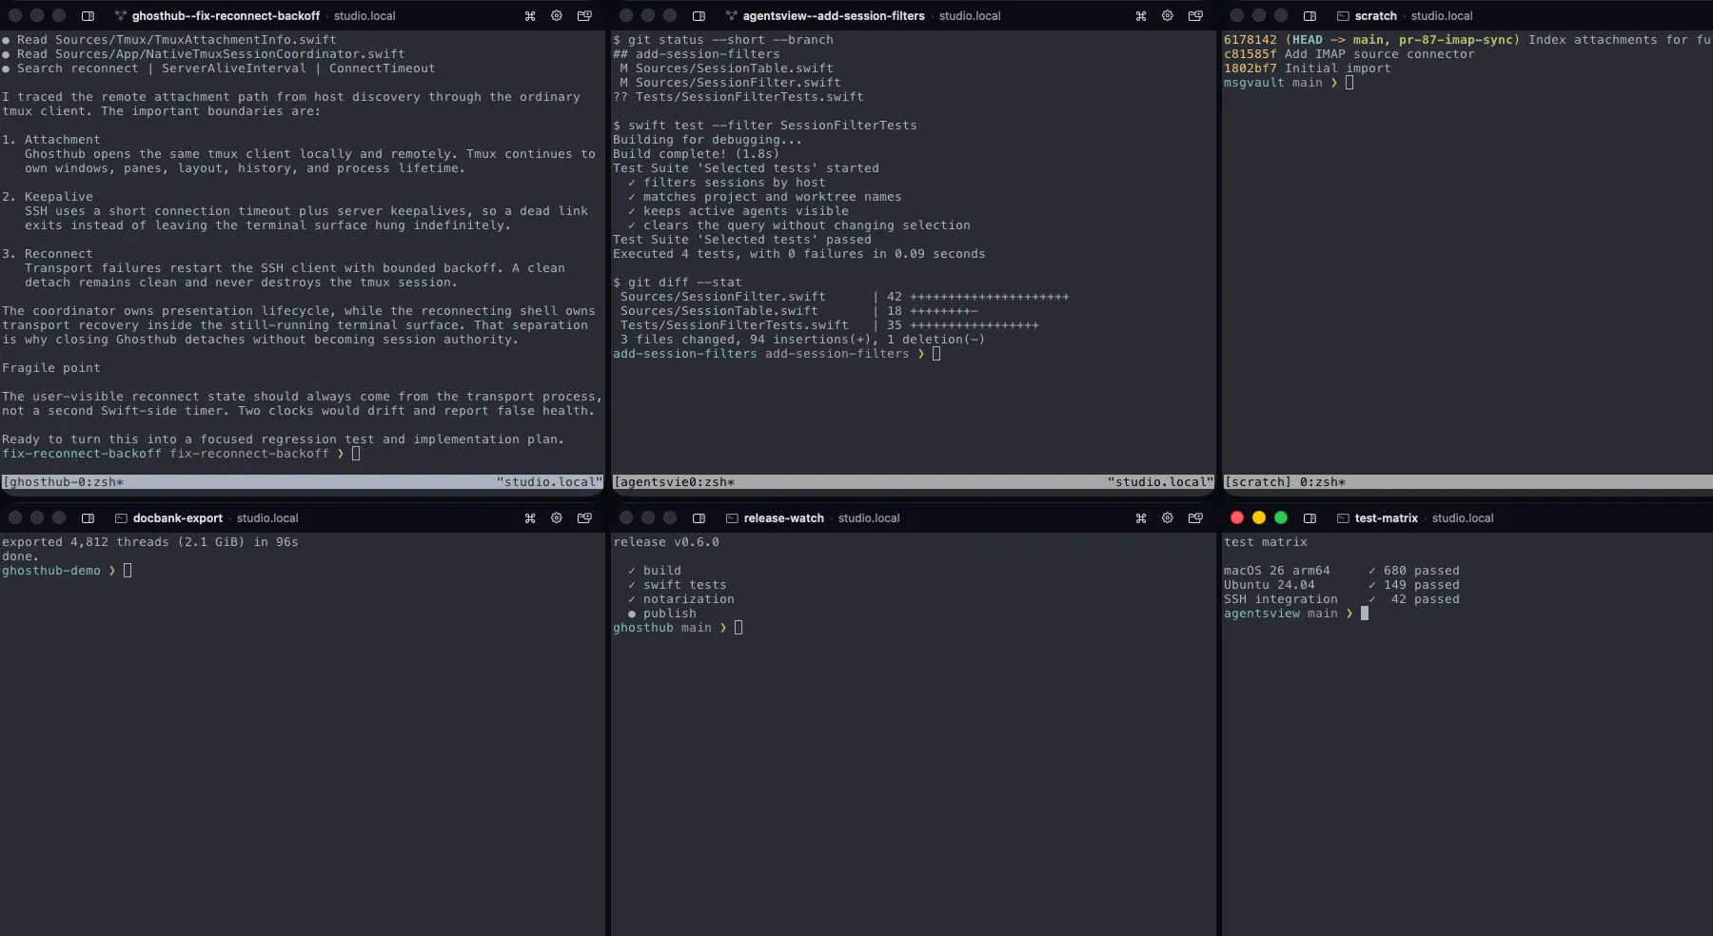
Task: Click '3. Reconnect' heading in ghosthub window
Action: point(48,254)
